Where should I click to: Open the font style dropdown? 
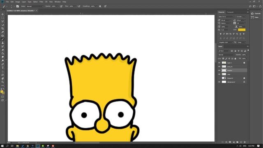[241, 16]
